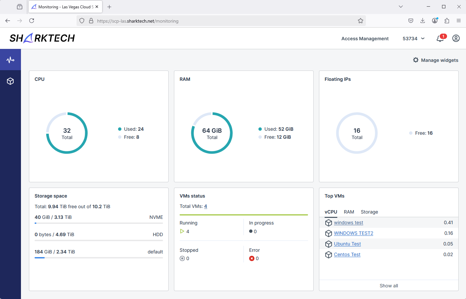Open the Access Management page
466x299 pixels.
[365, 39]
